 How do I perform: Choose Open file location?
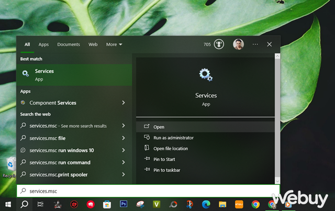(205, 148)
